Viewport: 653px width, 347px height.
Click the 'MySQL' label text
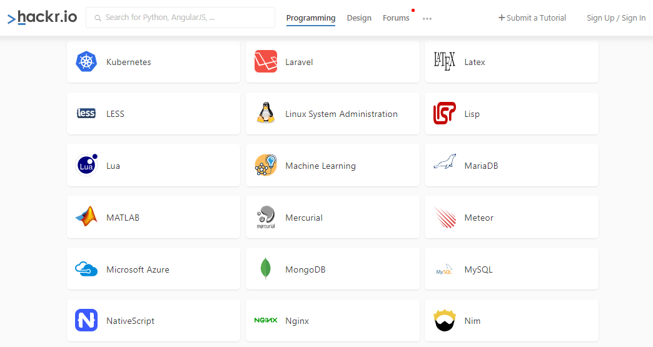478,269
